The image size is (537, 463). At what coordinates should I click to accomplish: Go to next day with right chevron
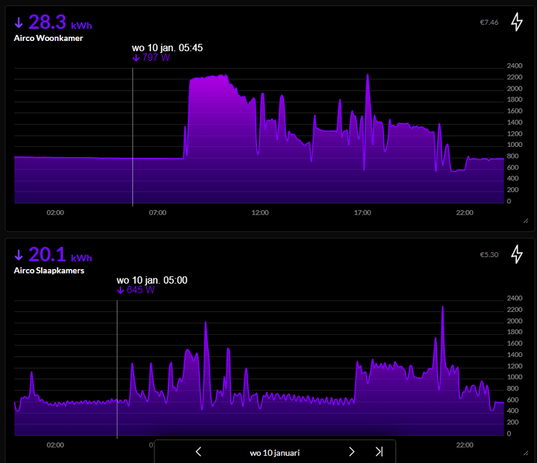pyautogui.click(x=351, y=452)
